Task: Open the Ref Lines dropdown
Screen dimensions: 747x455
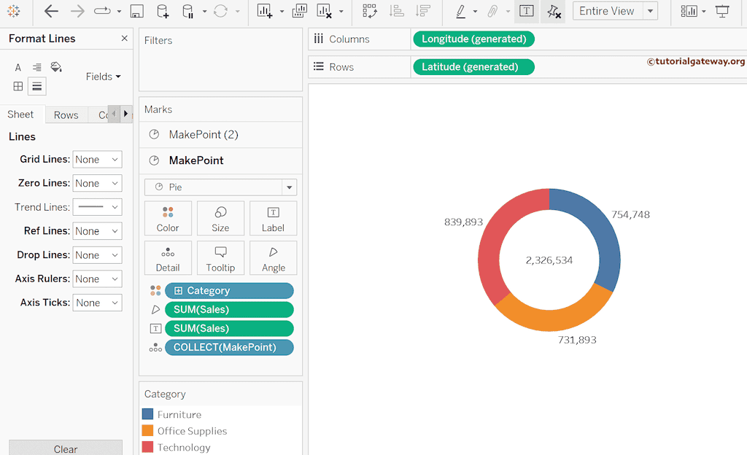Action: point(97,231)
